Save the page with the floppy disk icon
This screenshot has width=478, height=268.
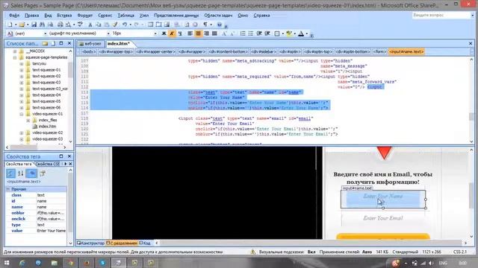pyautogui.click(x=34, y=25)
